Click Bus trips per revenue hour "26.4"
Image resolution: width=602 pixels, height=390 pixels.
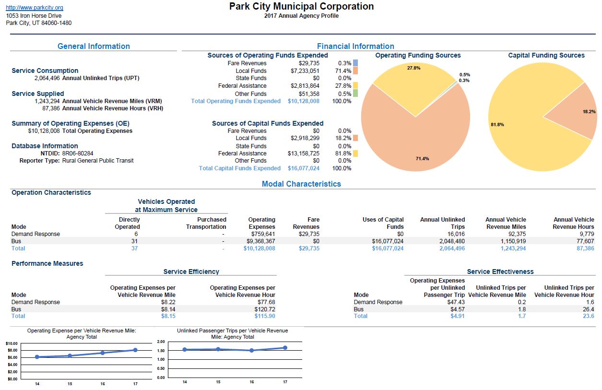(x=588, y=309)
